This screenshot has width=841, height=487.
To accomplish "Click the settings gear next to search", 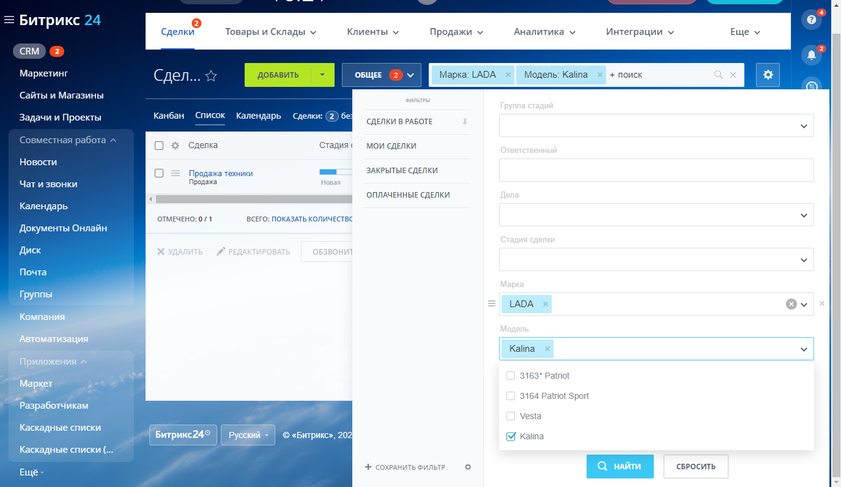I will click(768, 75).
